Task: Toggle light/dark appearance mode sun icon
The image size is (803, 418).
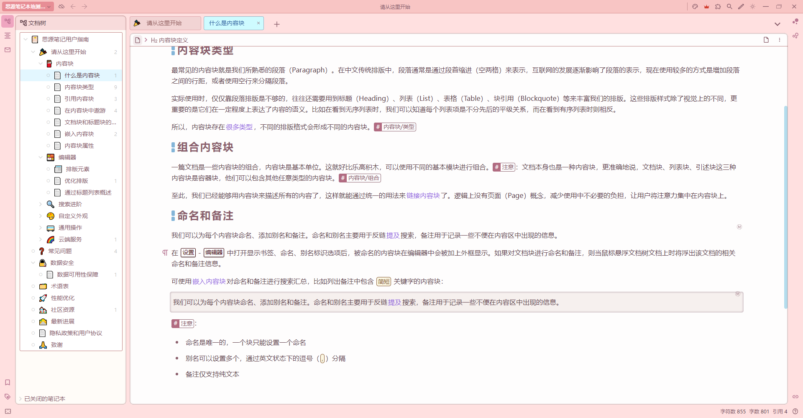Action: tap(753, 7)
